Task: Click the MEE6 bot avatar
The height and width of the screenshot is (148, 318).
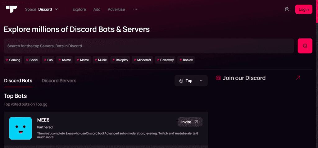Action: pyautogui.click(x=20, y=128)
